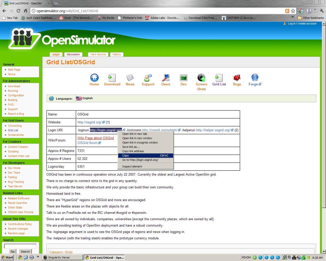Open the NVIDIA icon in the system tray

308,257
